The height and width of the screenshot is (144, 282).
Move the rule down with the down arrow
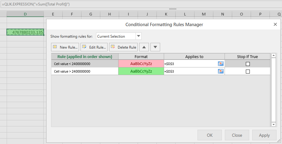click(x=155, y=47)
